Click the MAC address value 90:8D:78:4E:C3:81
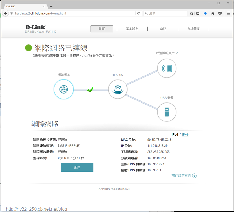The width and height of the screenshot is (234, 212). point(160,140)
